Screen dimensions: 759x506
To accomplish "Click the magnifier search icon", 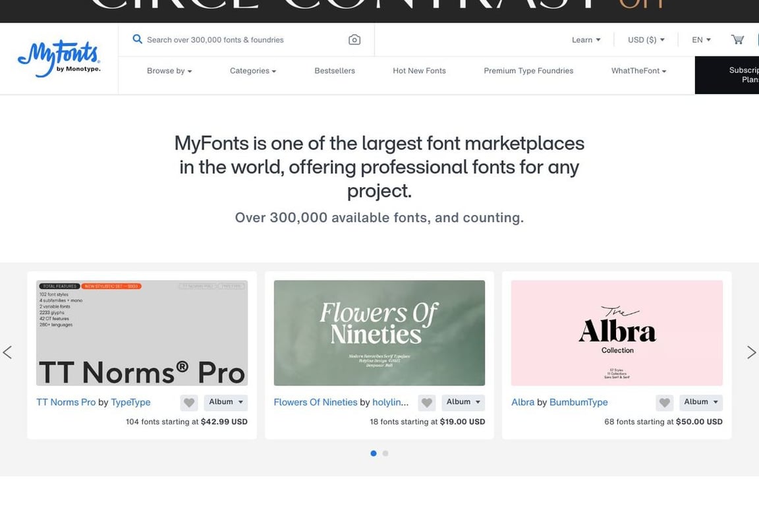I will pos(138,40).
